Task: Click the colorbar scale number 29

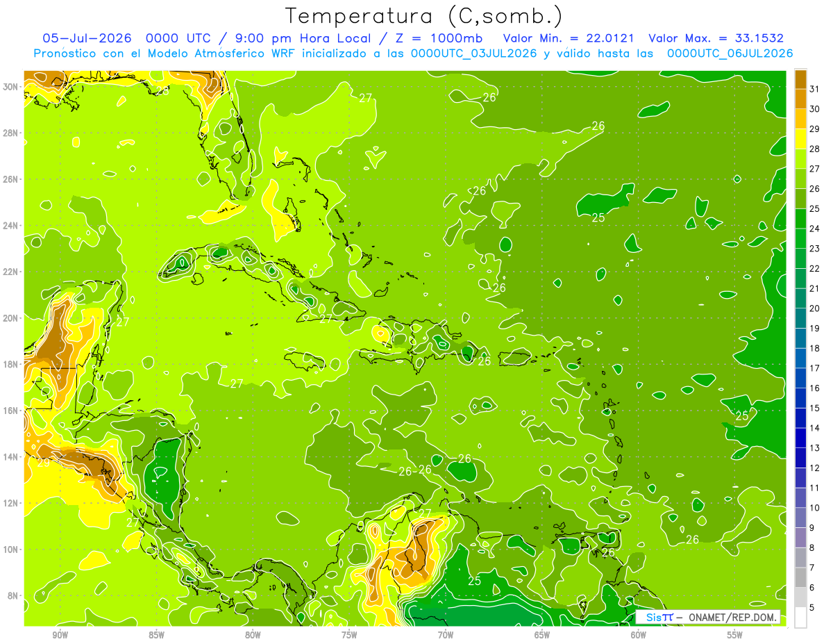Action: point(815,129)
